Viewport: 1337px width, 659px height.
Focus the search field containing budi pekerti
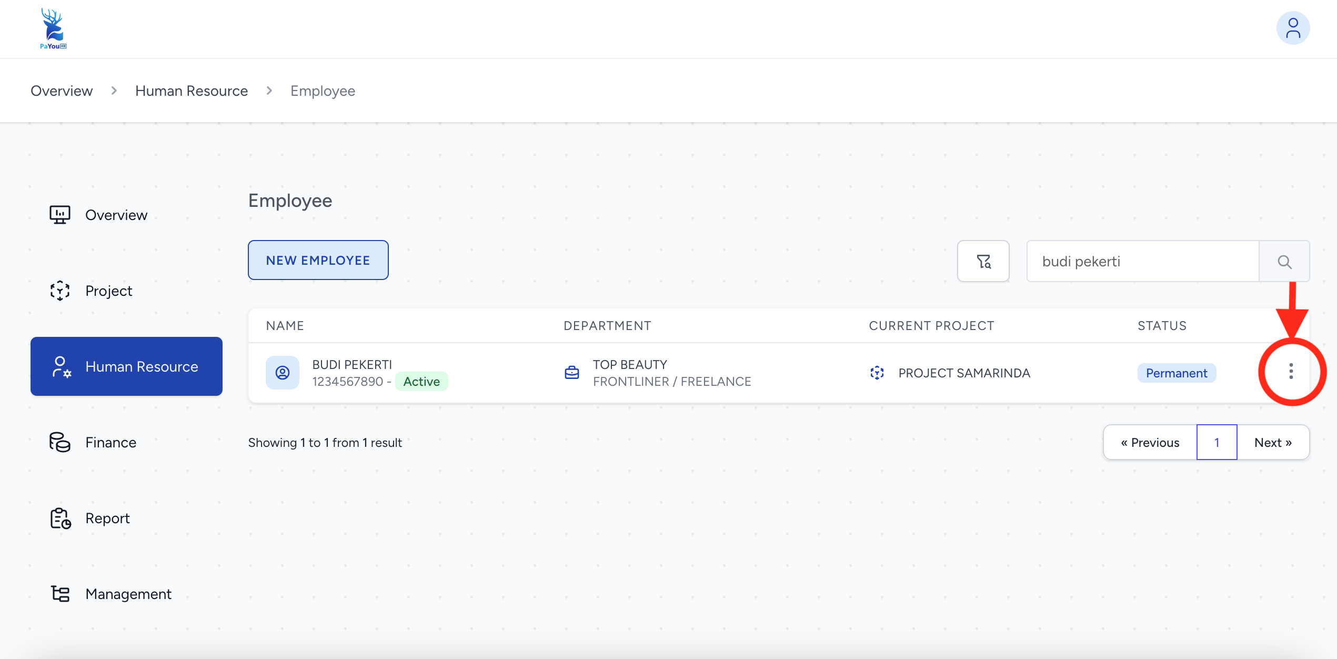(1142, 262)
